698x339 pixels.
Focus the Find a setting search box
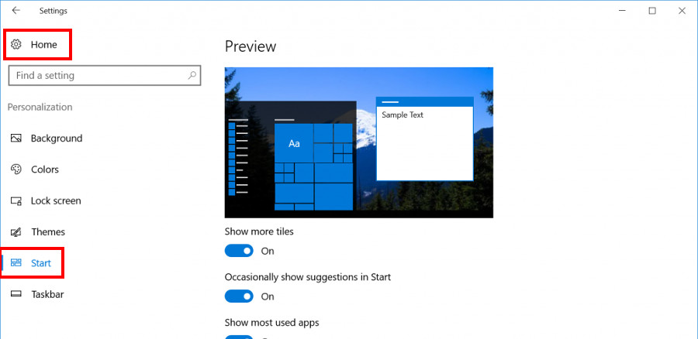point(105,76)
